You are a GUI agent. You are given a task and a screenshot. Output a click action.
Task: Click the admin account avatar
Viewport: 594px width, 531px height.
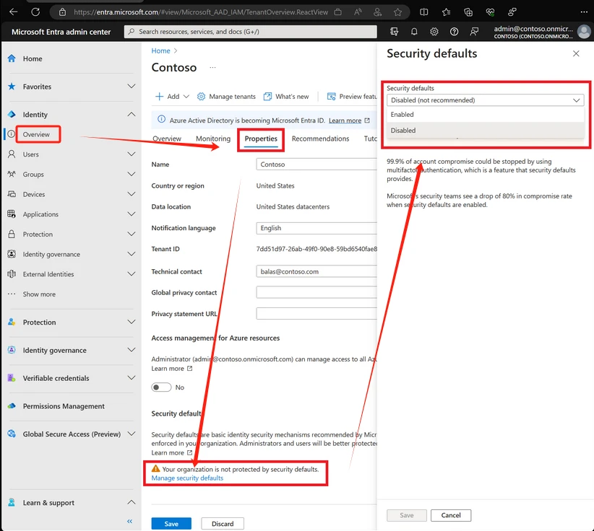coord(584,32)
